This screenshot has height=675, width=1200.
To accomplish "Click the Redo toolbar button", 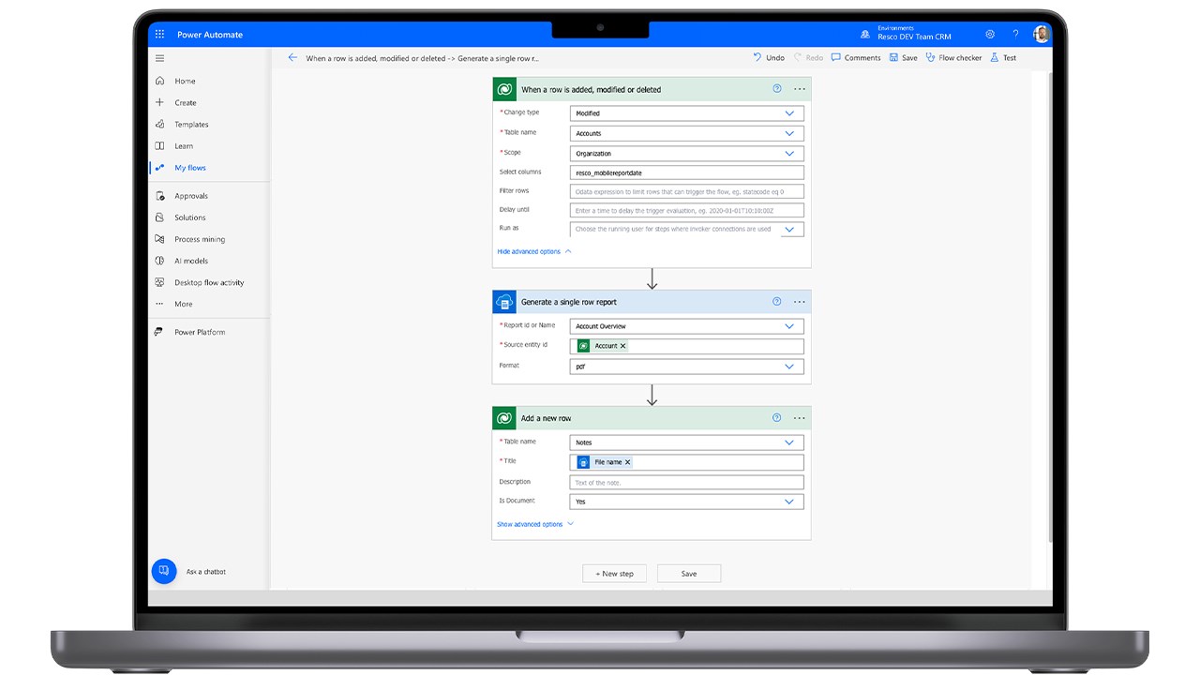I will pos(809,58).
